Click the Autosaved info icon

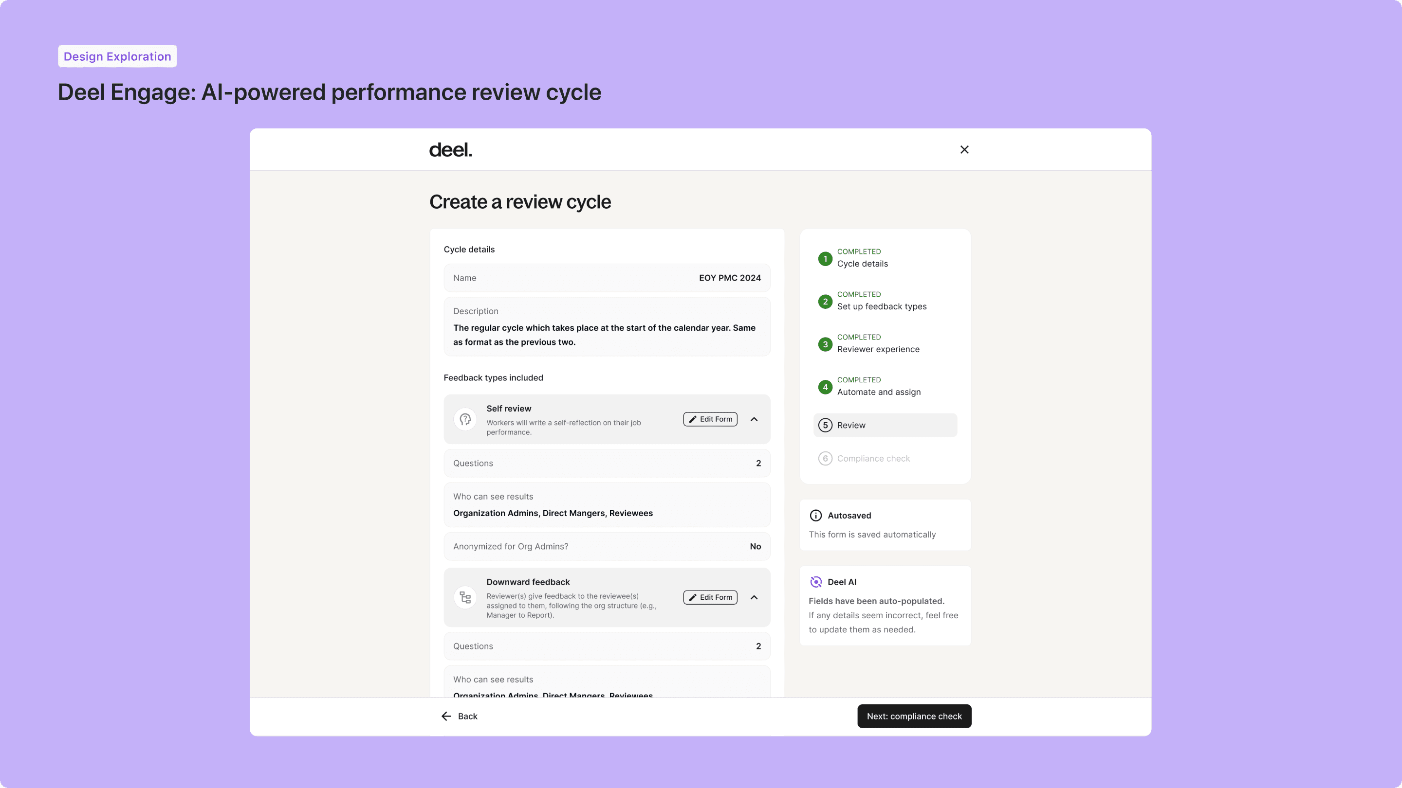[815, 515]
